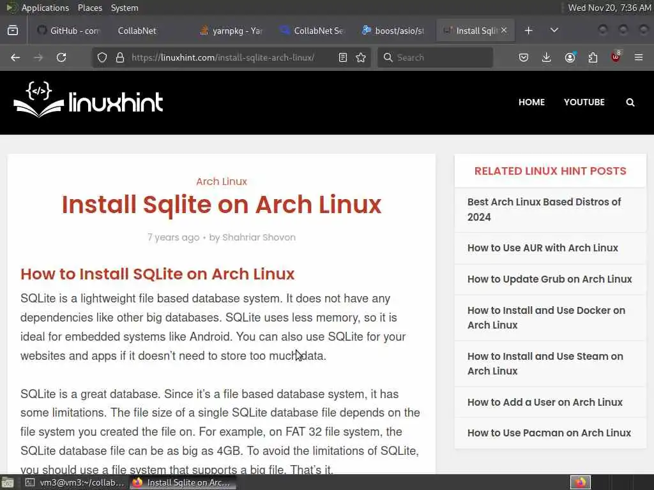The width and height of the screenshot is (654, 490).
Task: Open the YOUTUBE site link
Action: coord(584,102)
